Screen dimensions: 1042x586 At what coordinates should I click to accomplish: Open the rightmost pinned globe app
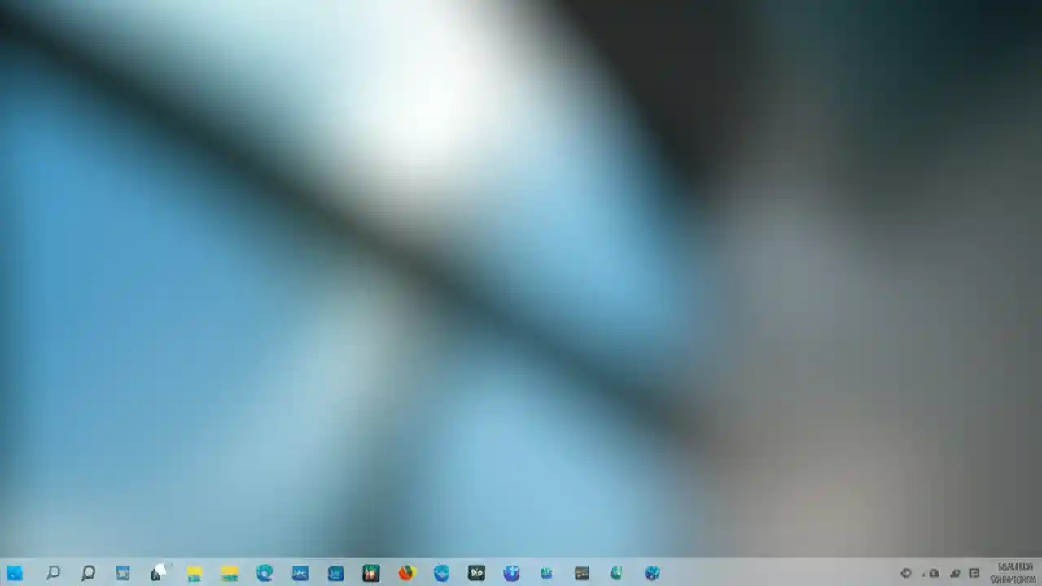tap(651, 573)
